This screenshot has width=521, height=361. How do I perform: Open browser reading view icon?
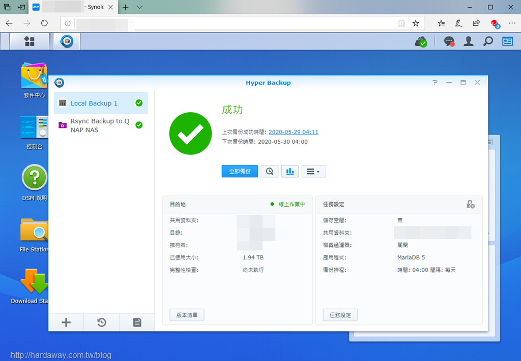tap(401, 23)
